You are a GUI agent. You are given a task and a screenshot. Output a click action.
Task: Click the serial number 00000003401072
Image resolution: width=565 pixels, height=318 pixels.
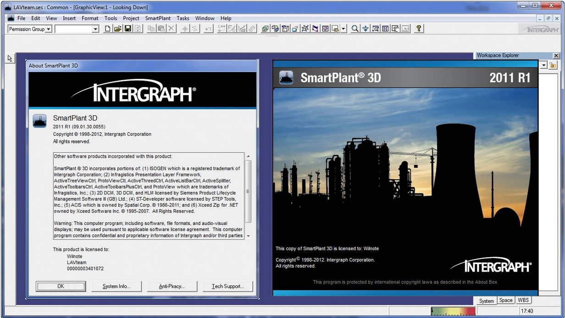(85, 269)
